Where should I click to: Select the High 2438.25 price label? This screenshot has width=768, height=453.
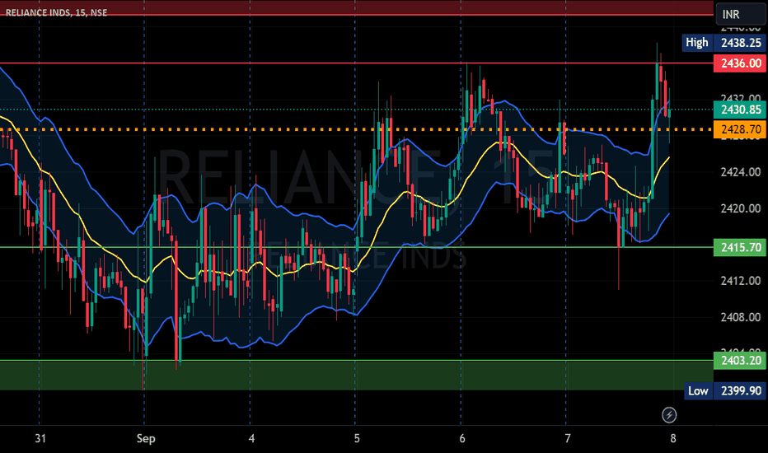click(x=724, y=43)
